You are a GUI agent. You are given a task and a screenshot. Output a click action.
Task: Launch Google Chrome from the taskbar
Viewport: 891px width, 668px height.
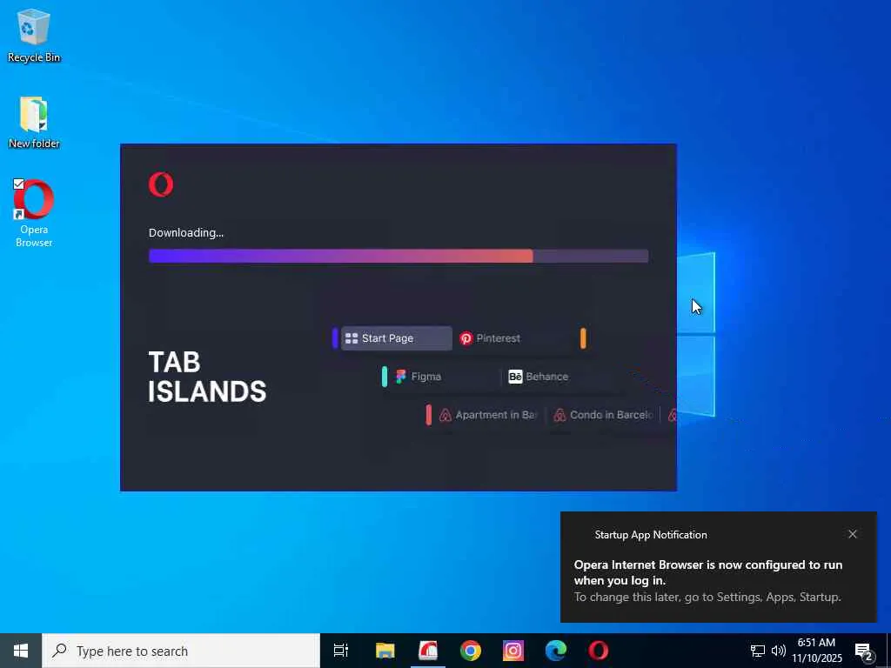(x=471, y=651)
